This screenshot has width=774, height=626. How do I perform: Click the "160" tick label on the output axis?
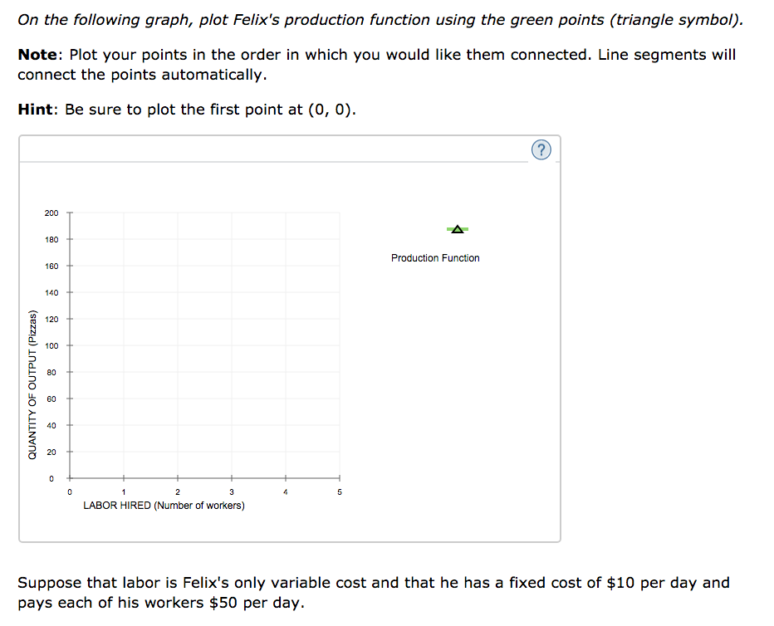pos(51,266)
